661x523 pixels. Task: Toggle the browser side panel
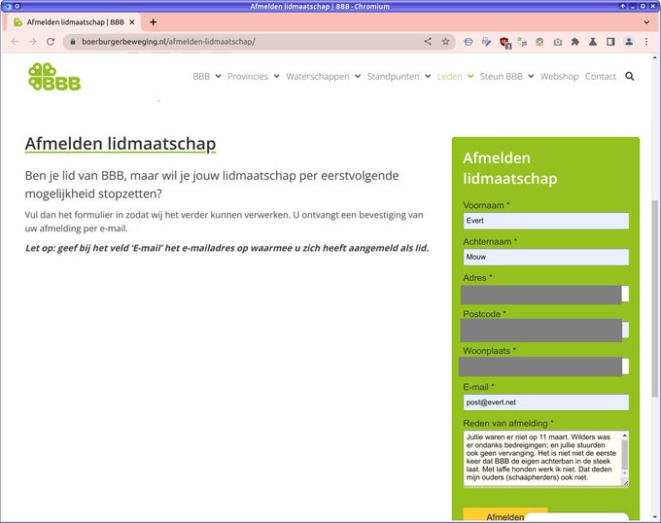click(x=610, y=42)
